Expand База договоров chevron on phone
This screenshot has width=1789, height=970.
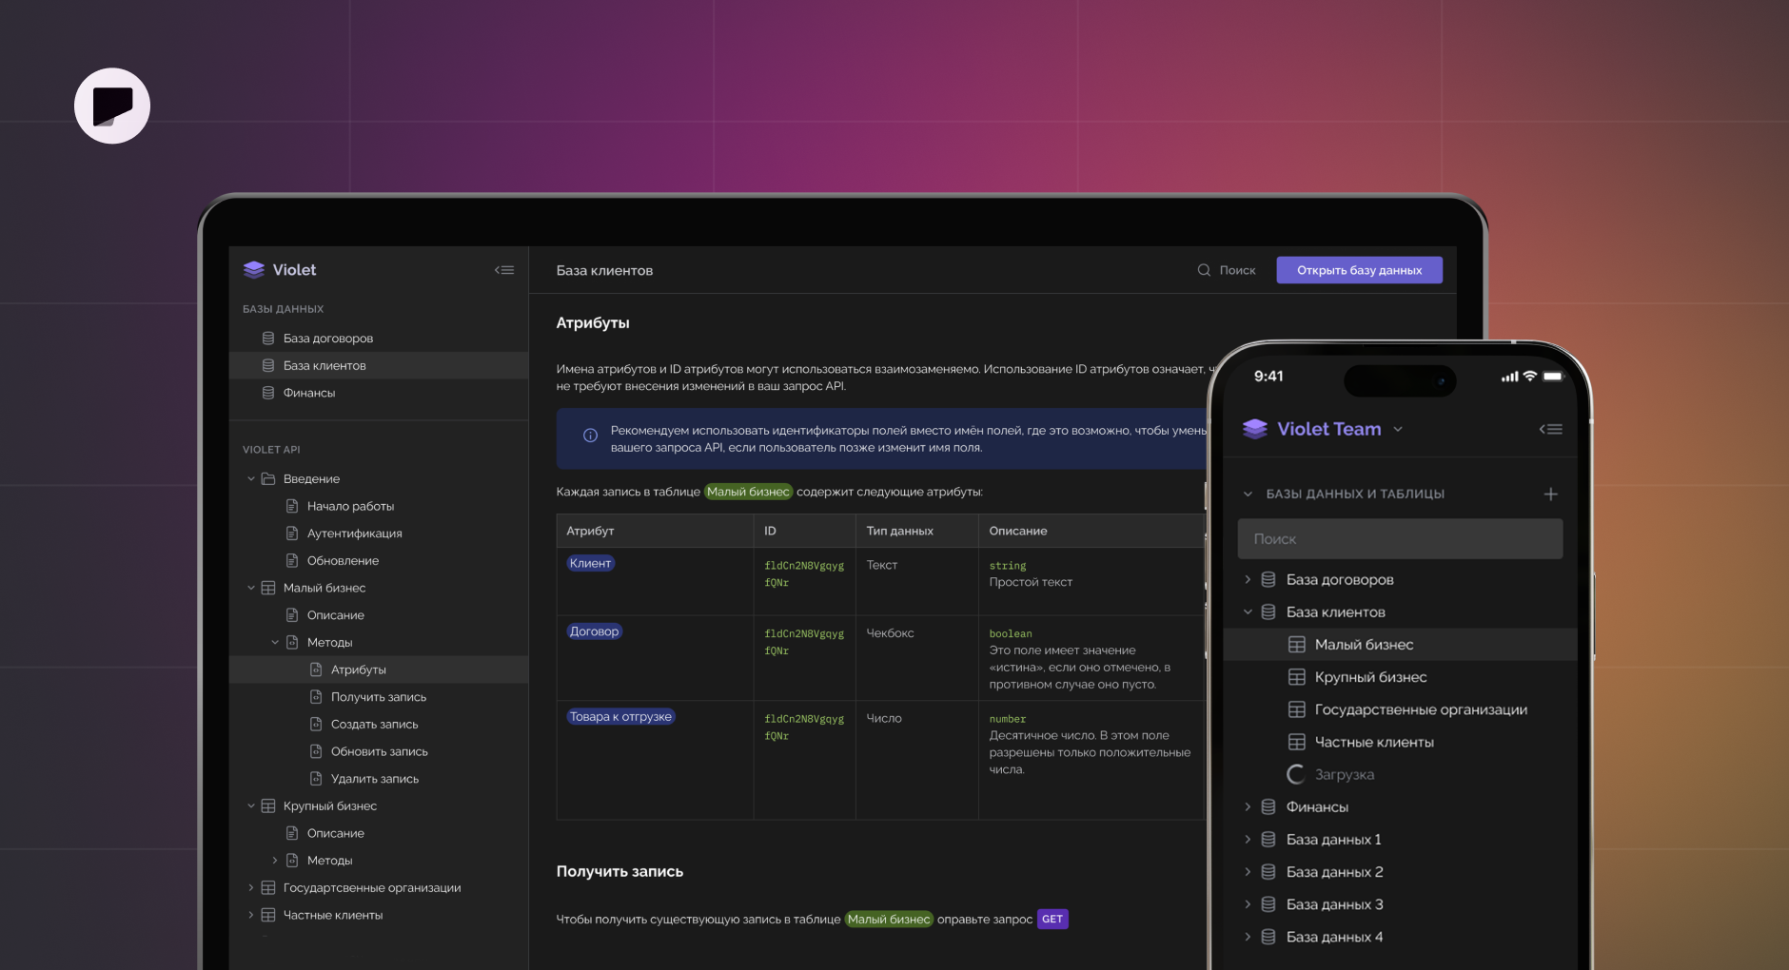1248,579
